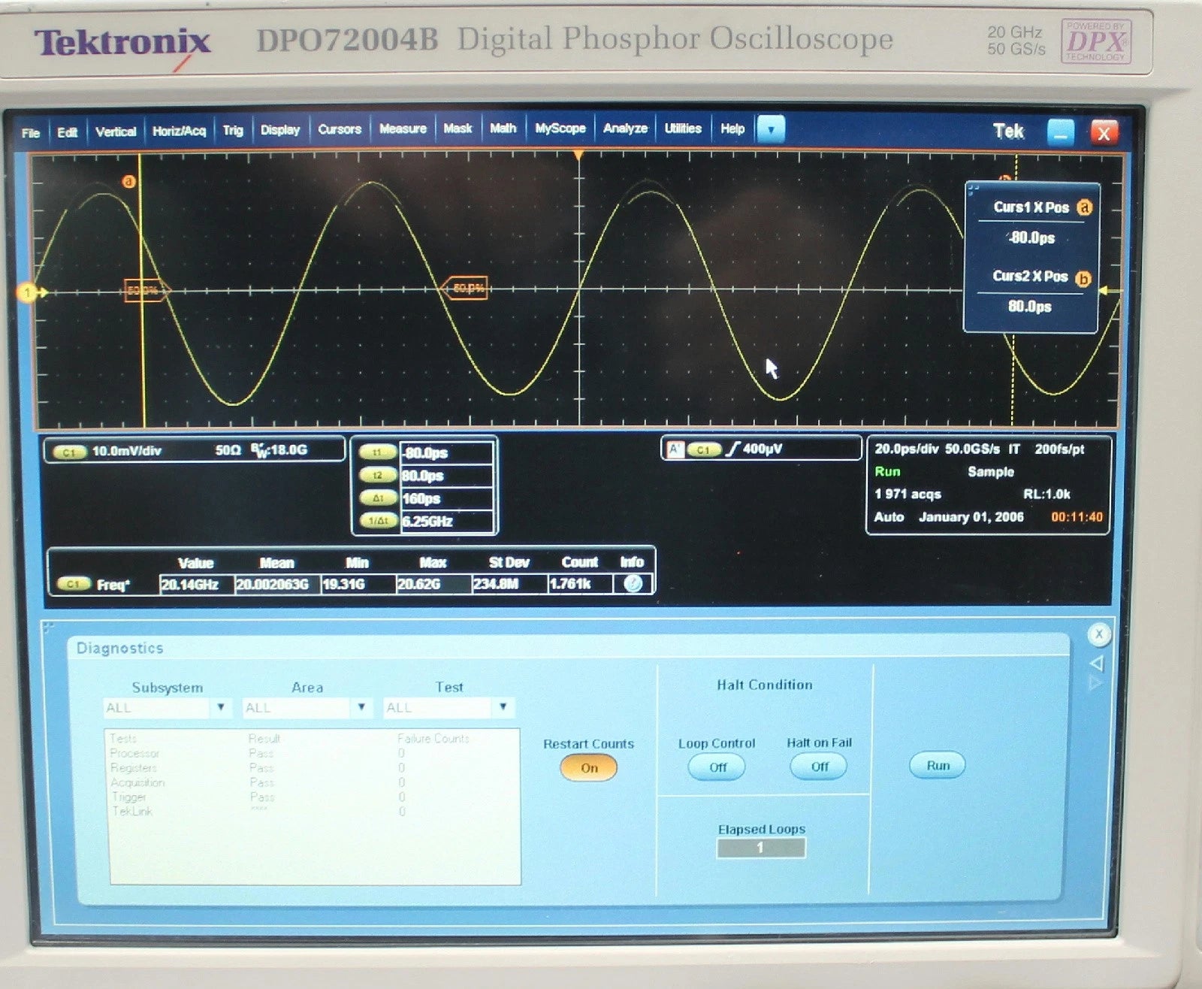
Task: Click the upper left-pointing panel arrow
Action: (x=1096, y=663)
